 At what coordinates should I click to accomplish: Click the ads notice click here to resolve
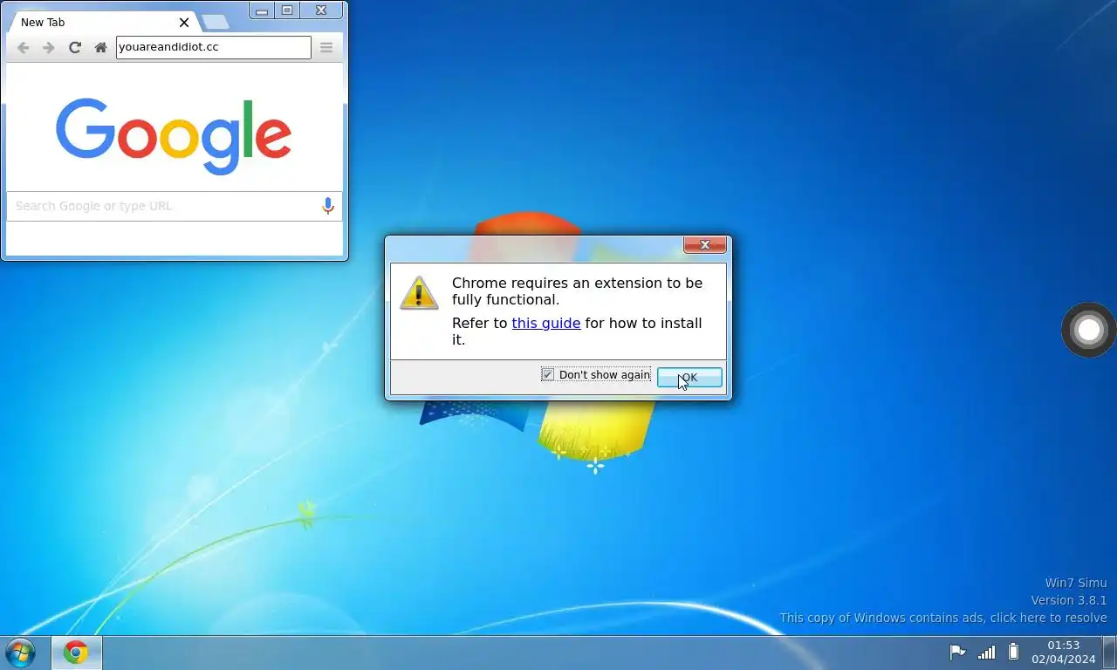(x=943, y=618)
